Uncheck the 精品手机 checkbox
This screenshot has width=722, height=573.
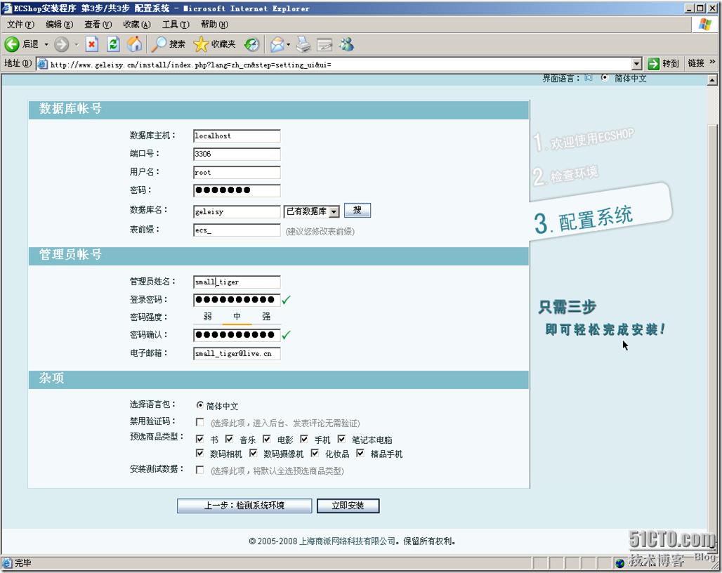[x=360, y=453]
